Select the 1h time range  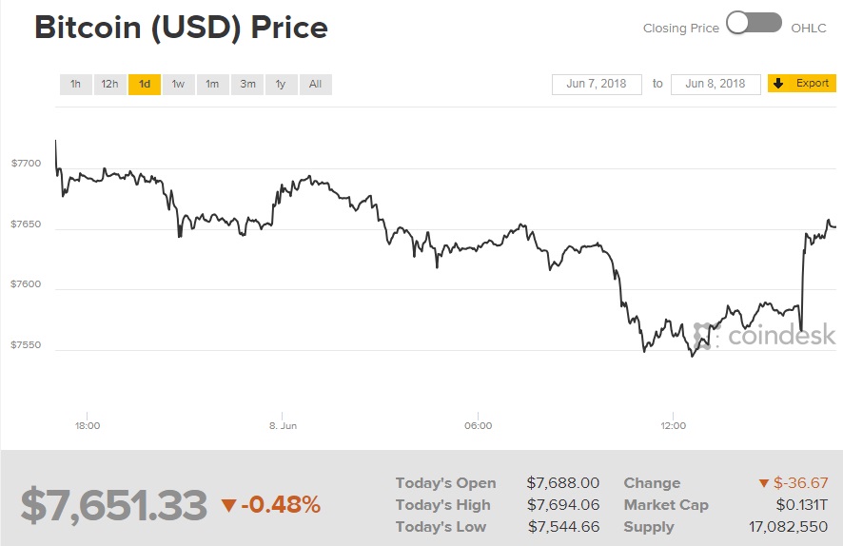(75, 84)
